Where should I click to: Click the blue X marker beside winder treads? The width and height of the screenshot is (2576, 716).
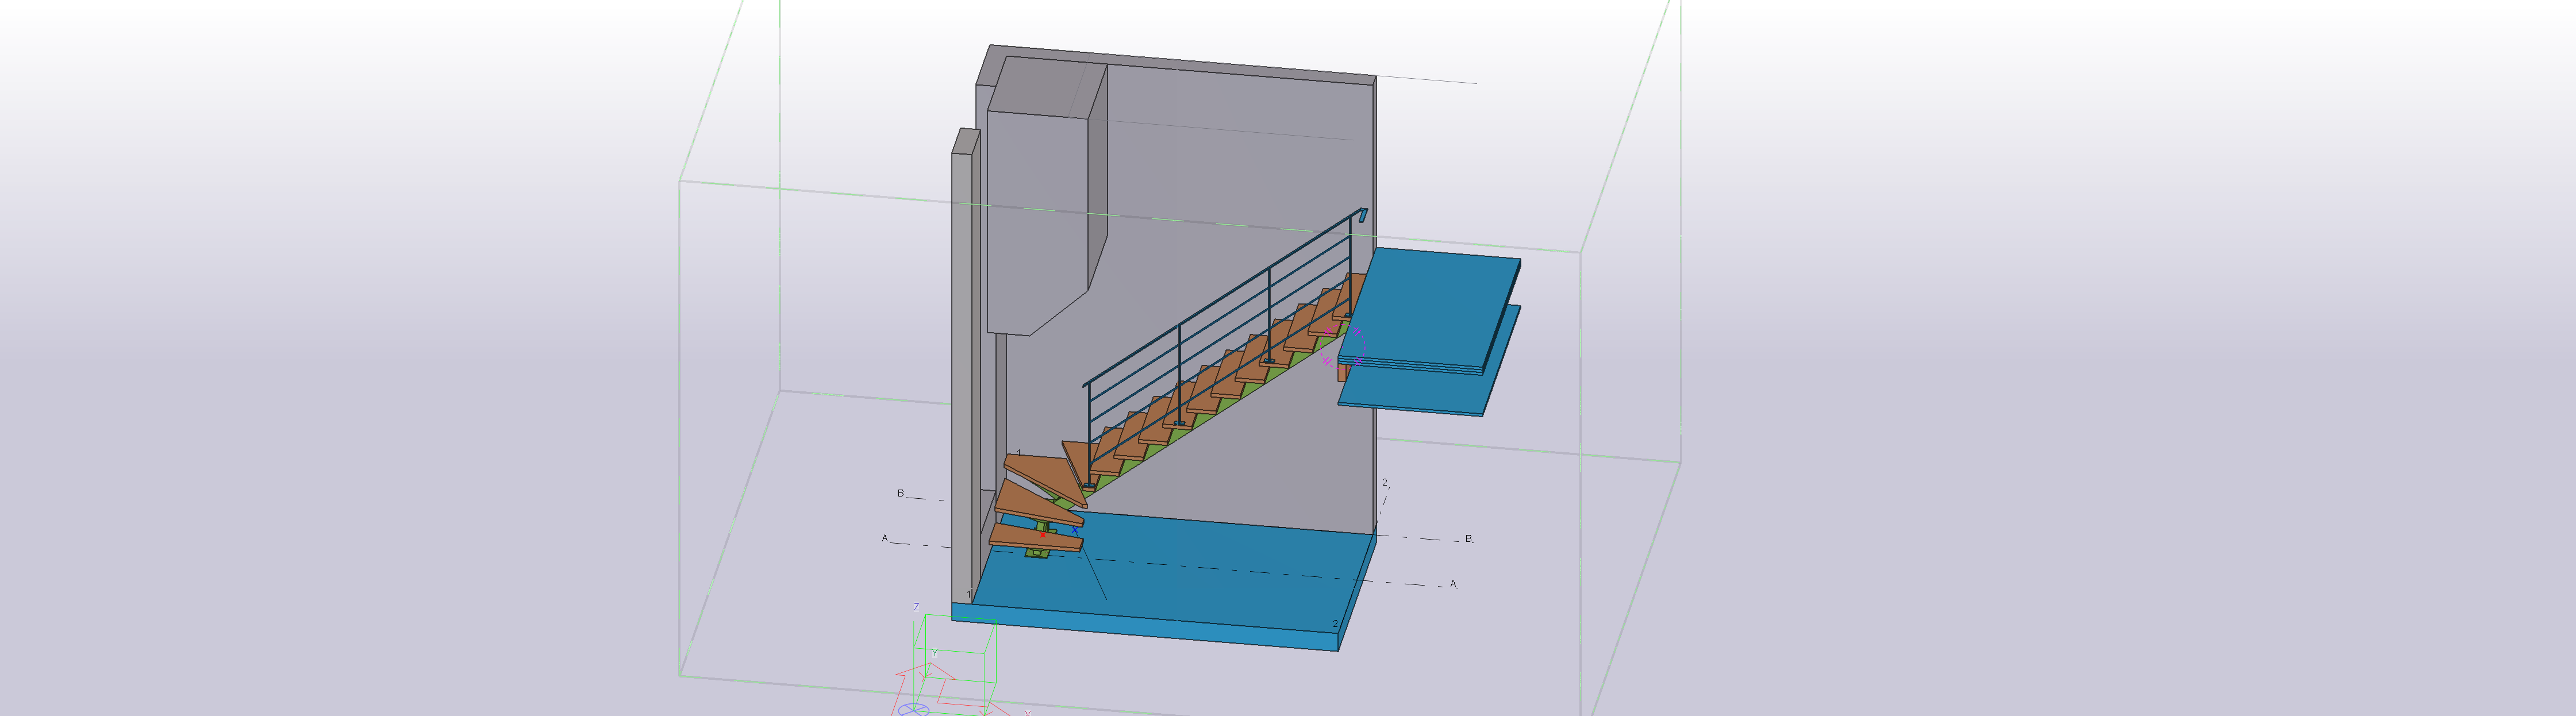[1075, 530]
